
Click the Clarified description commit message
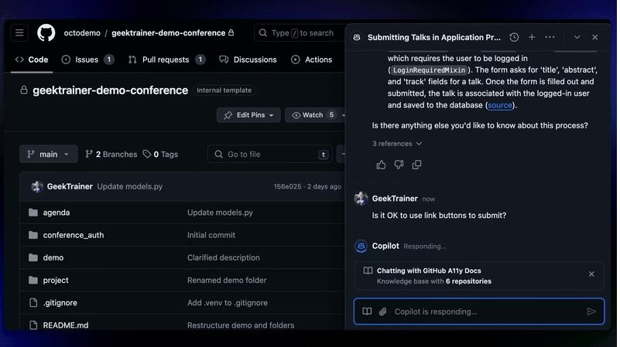coord(224,257)
